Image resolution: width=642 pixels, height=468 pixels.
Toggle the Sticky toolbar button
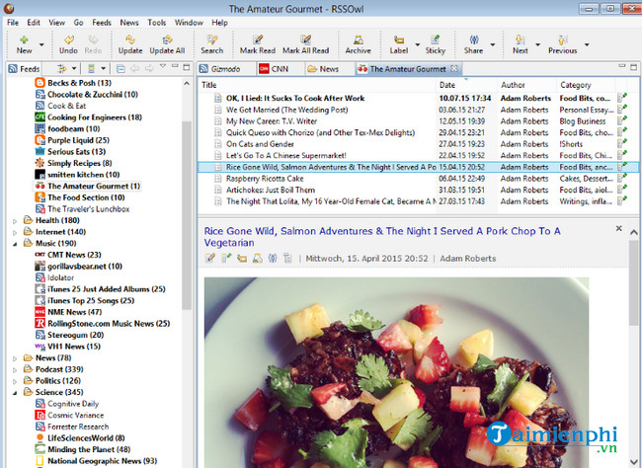(x=435, y=43)
